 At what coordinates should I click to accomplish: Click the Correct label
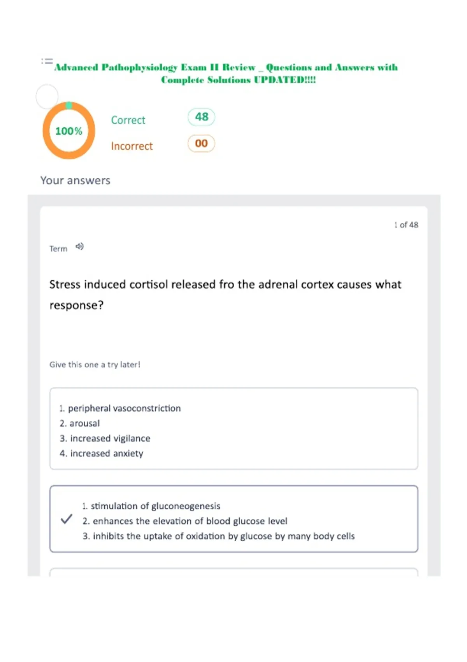click(x=128, y=120)
